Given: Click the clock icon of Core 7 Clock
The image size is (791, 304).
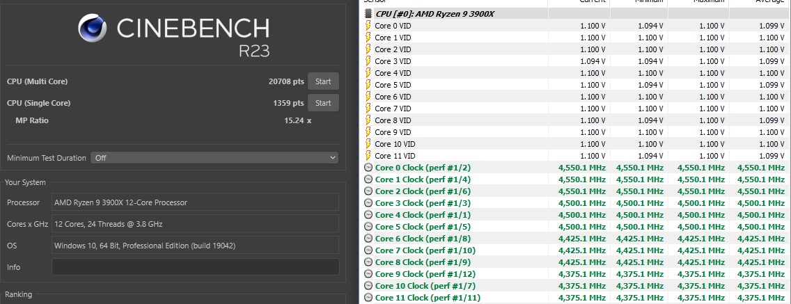Looking at the screenshot, I should [368, 250].
